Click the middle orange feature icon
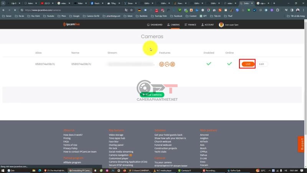 pos(167,64)
